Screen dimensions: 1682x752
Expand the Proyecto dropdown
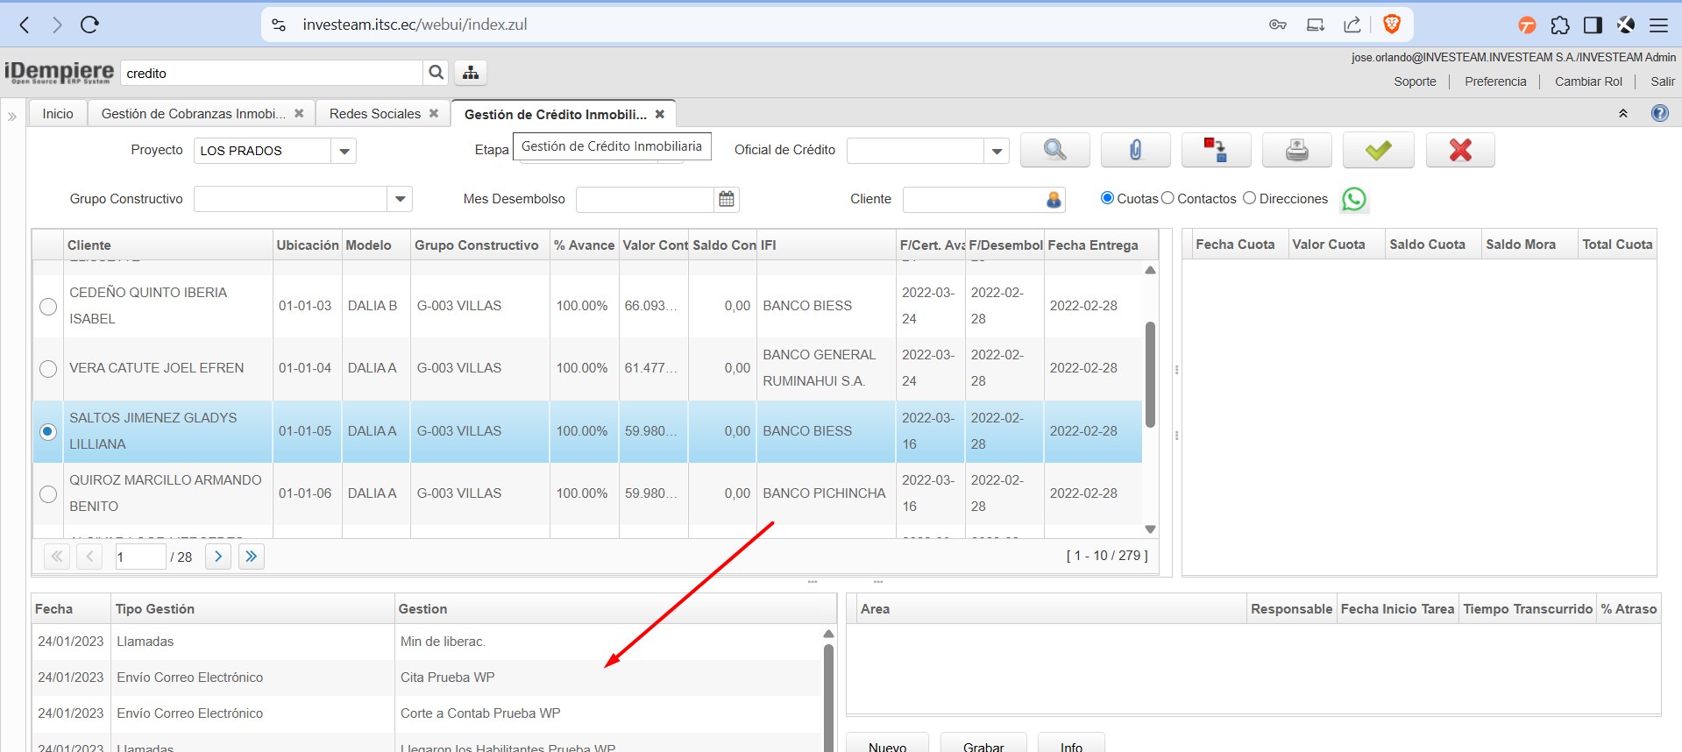point(344,151)
